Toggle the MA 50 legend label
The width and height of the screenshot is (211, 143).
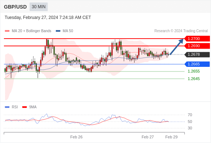pyautogui.click(x=68, y=31)
